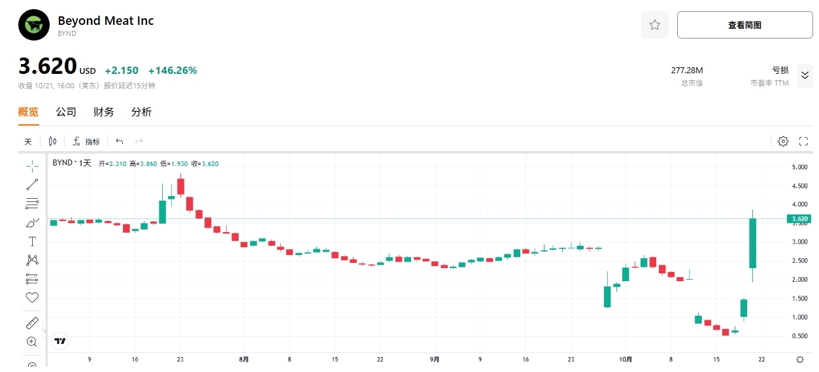Image resolution: width=819 pixels, height=372 pixels.
Task: Open the 指标 indicators menu
Action: [x=86, y=141]
